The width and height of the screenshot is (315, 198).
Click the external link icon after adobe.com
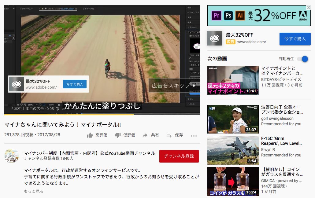pyautogui.click(x=85, y=109)
